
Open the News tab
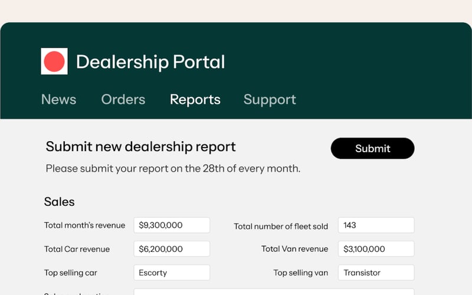point(58,100)
